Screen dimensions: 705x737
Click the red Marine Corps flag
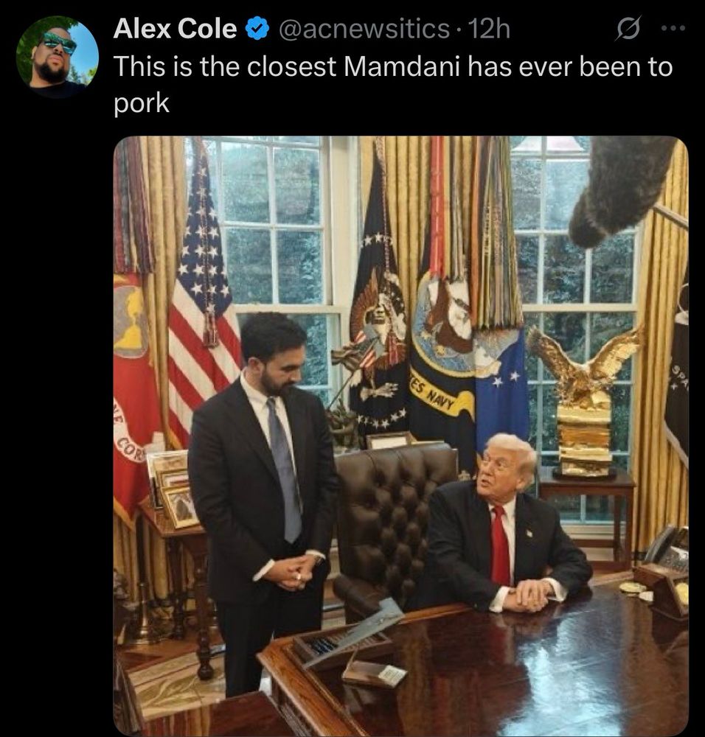tap(134, 399)
